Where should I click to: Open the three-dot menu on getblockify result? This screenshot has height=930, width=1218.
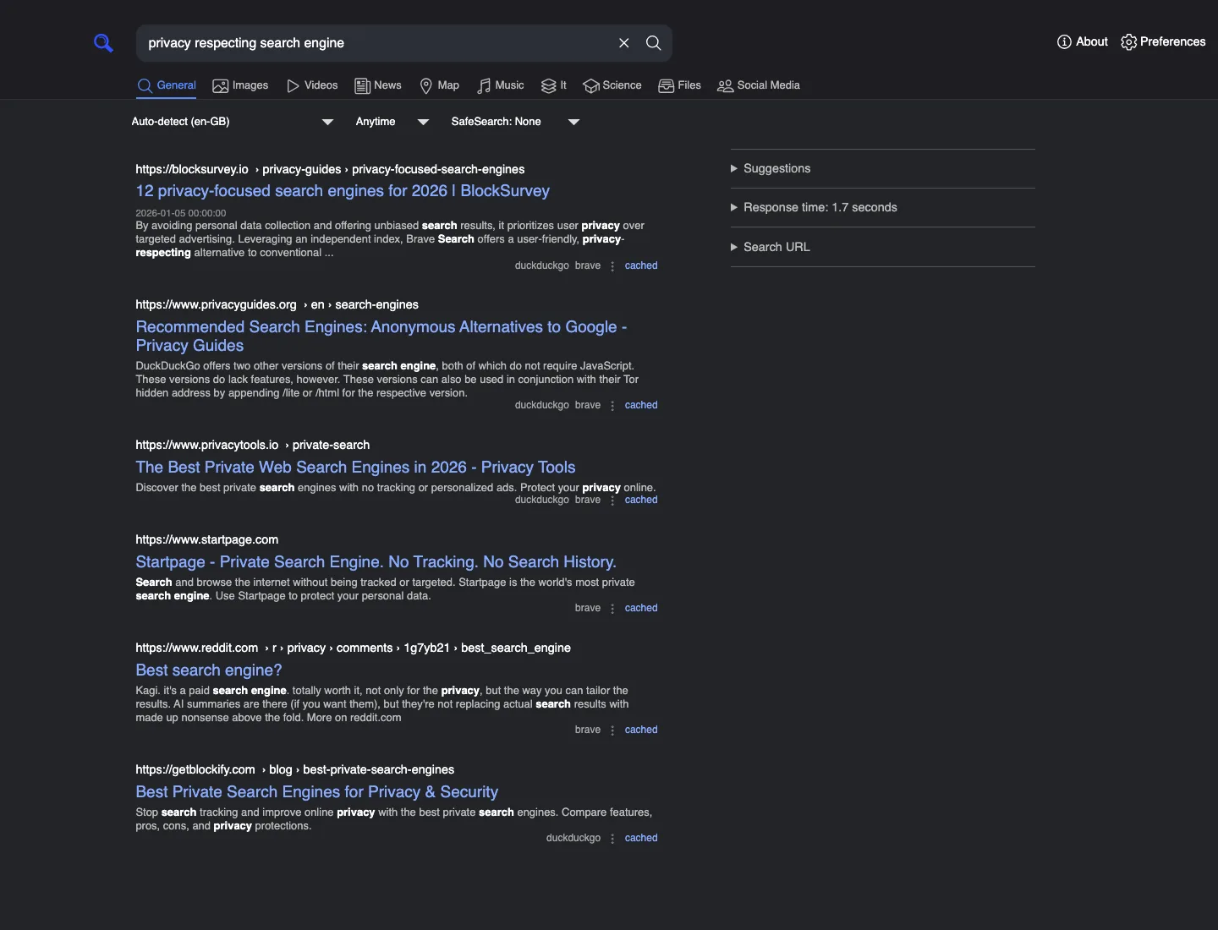coord(612,839)
